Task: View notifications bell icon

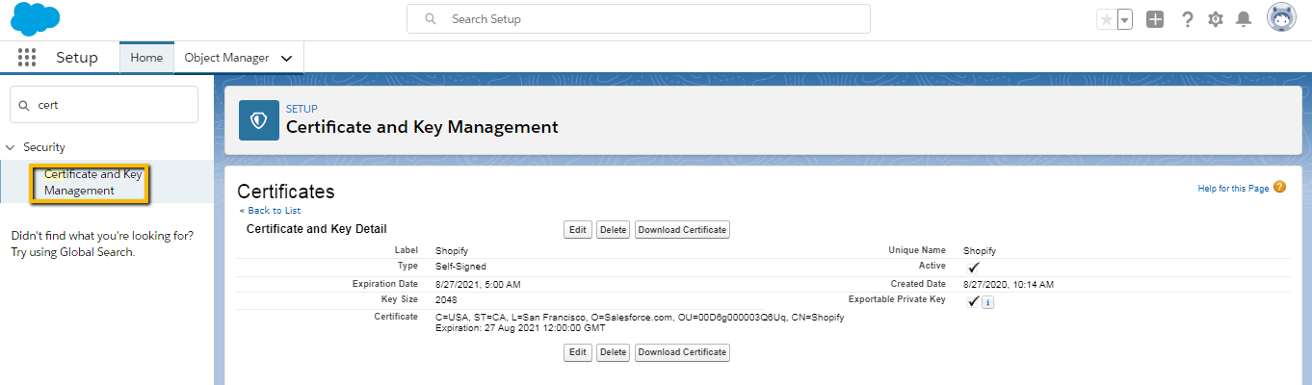Action: point(1244,19)
